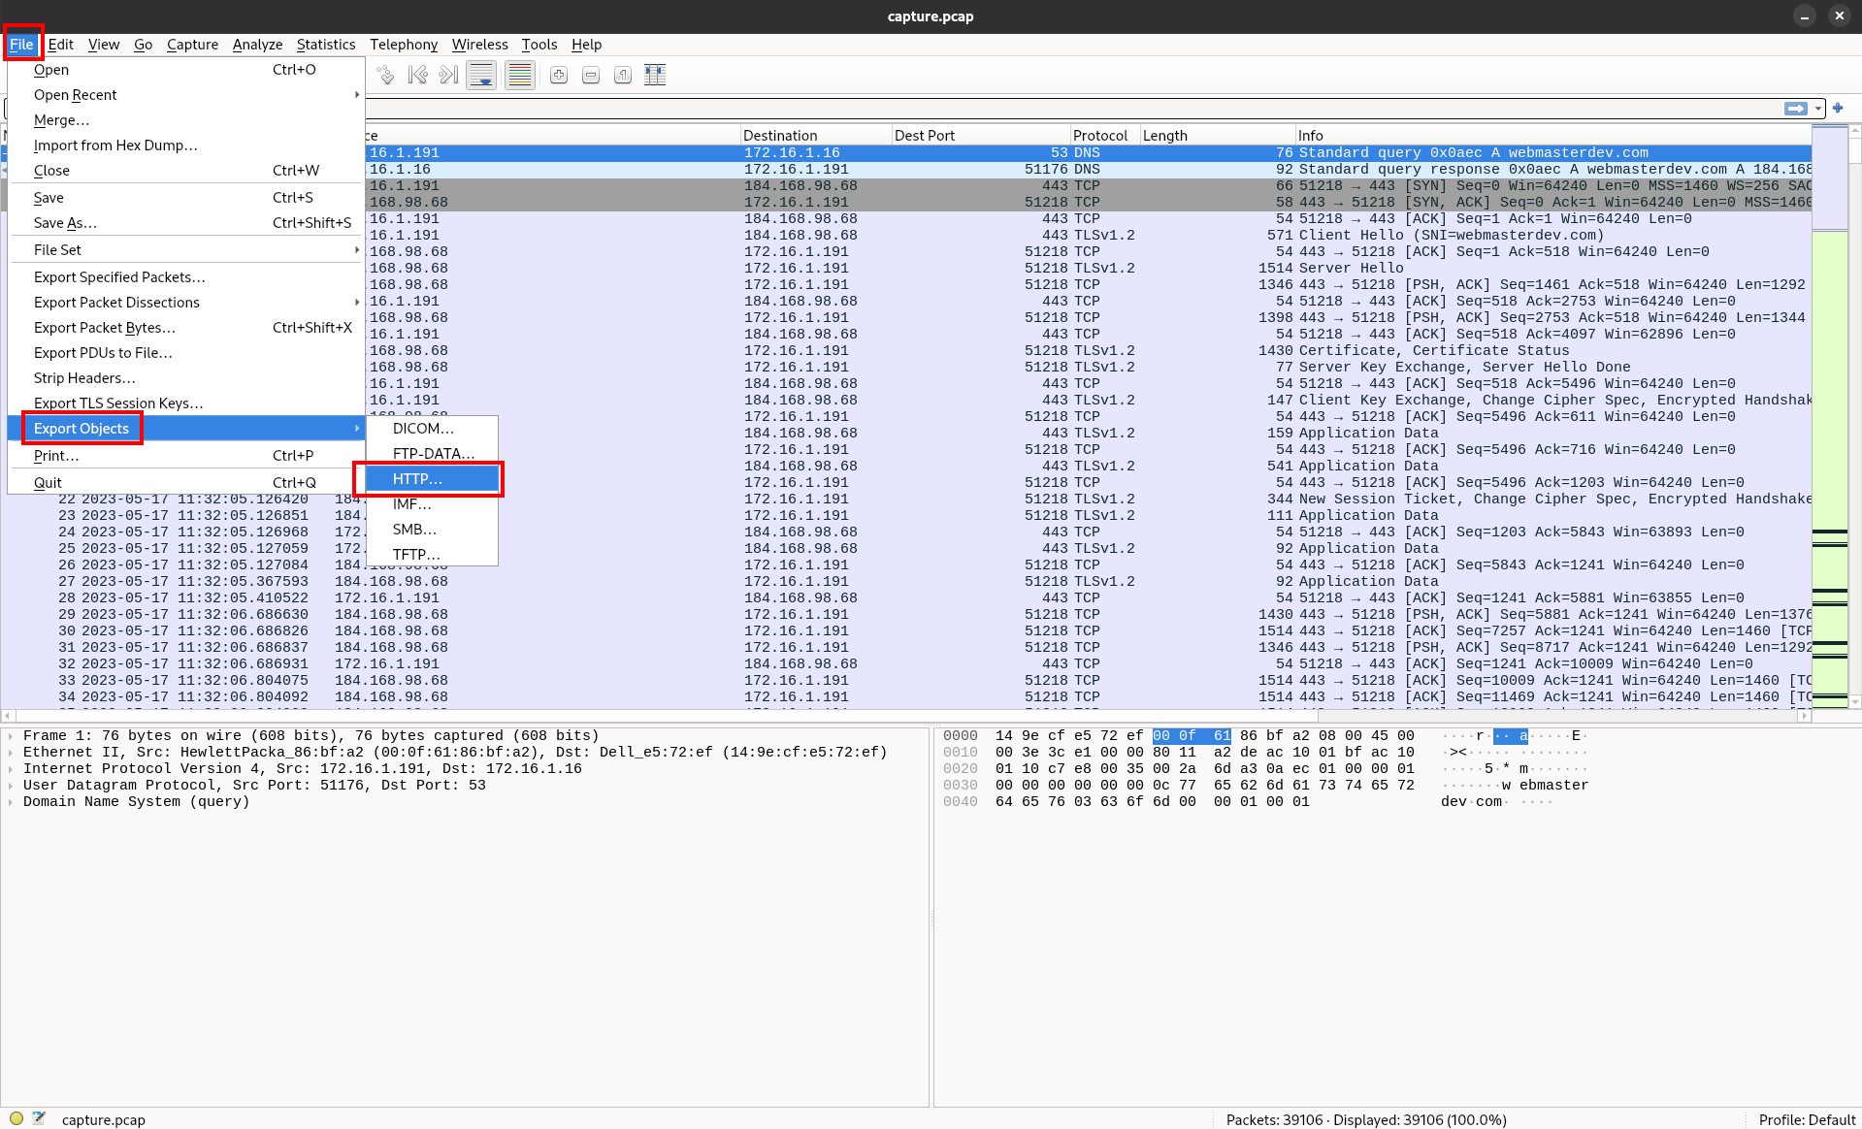Expand the Ethernet II details row
Image resolution: width=1862 pixels, height=1129 pixels.
pyautogui.click(x=11, y=753)
